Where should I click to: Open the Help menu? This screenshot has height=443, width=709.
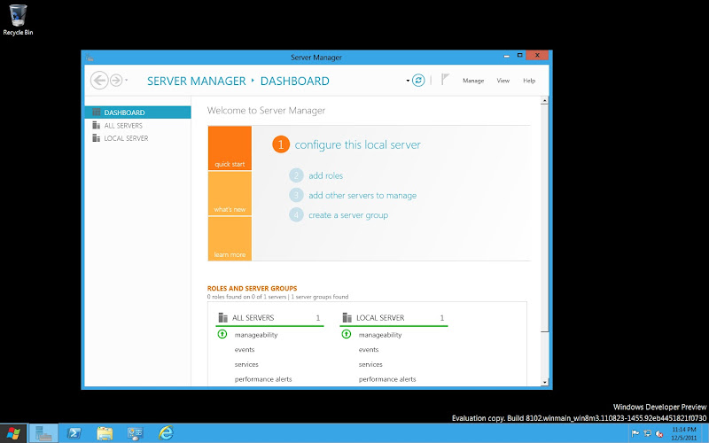click(x=529, y=81)
